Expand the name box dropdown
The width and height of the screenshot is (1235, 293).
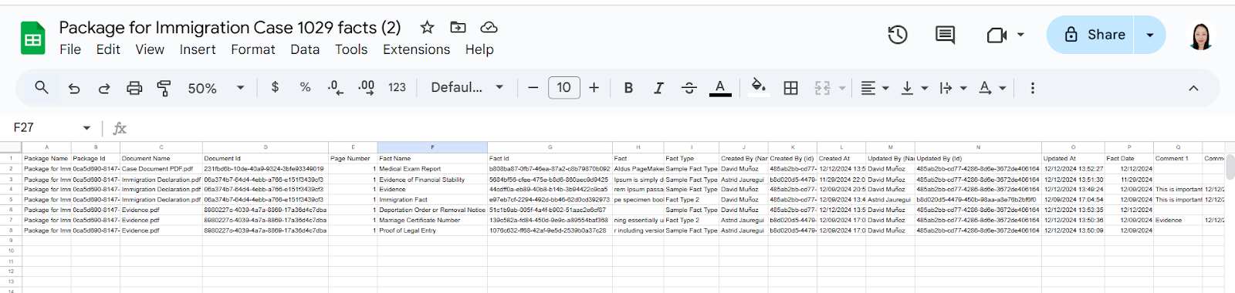click(86, 128)
